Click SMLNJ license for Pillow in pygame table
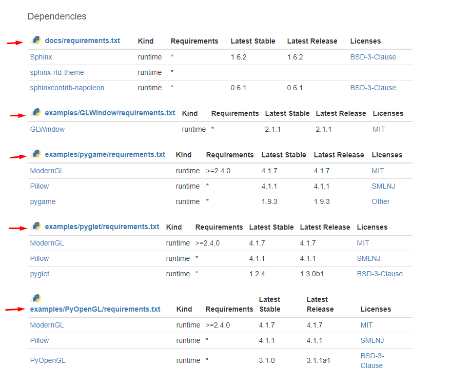The width and height of the screenshot is (450, 368). click(383, 186)
